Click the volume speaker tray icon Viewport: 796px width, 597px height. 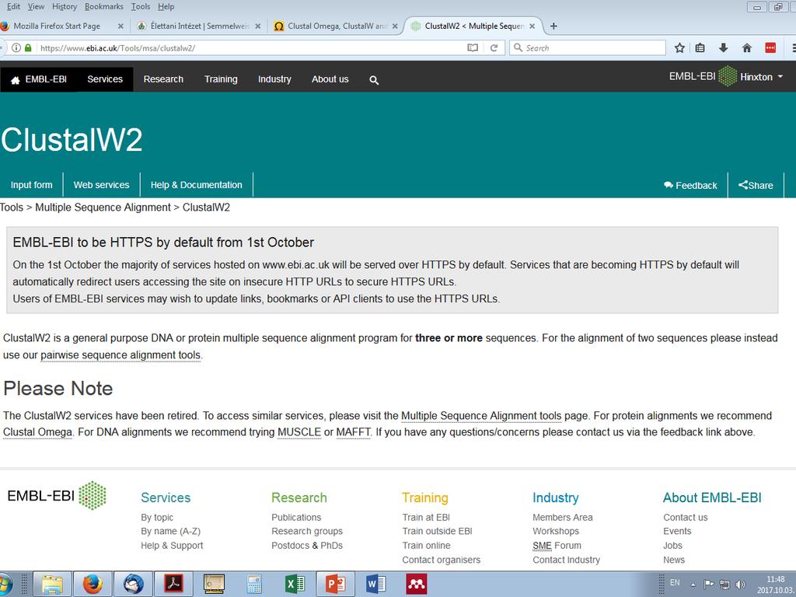click(741, 585)
